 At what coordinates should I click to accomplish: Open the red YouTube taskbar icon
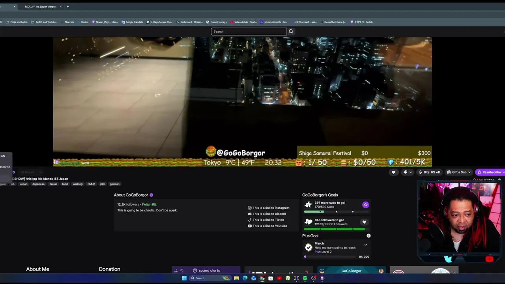[x=279, y=278]
